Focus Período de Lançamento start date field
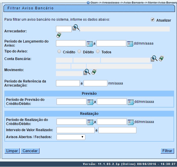This screenshot has height=167, width=177. (x=71, y=43)
